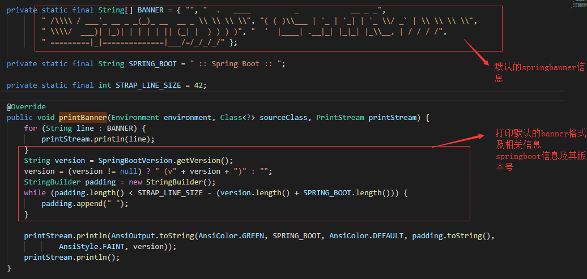Click BANNER in the String[] declaration
Viewport: 587px width, 279px height.
click(151, 10)
